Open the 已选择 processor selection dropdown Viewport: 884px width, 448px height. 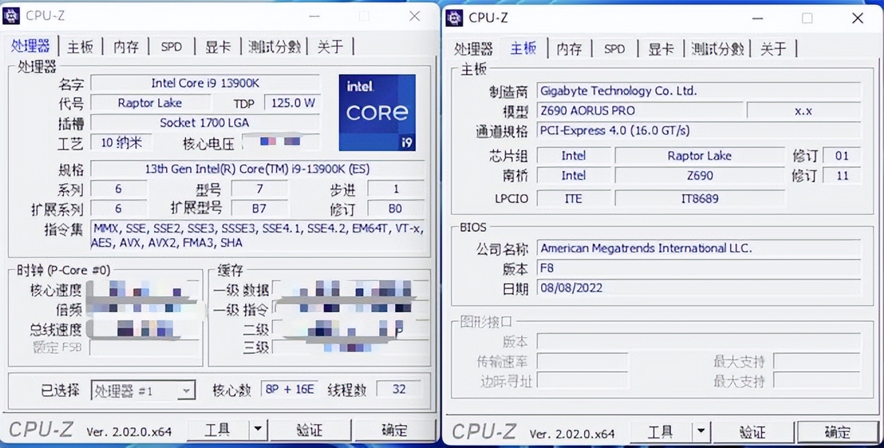186,390
